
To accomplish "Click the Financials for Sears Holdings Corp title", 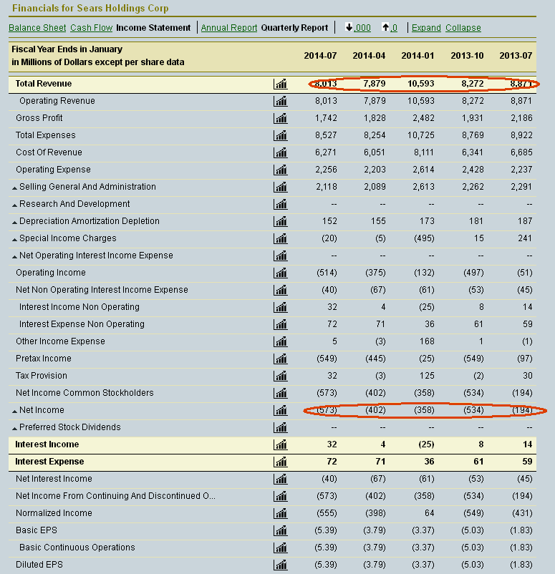I will point(90,9).
